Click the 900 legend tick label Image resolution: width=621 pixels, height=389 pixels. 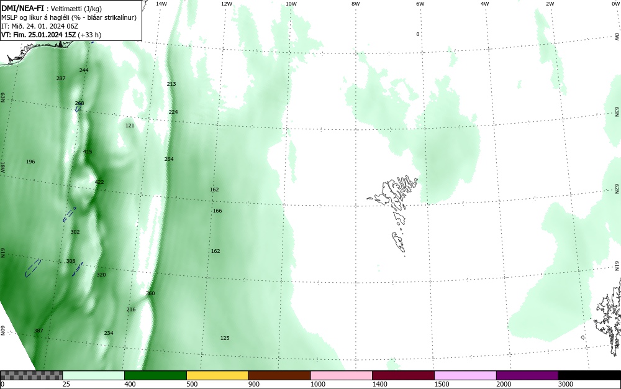pyautogui.click(x=254, y=384)
